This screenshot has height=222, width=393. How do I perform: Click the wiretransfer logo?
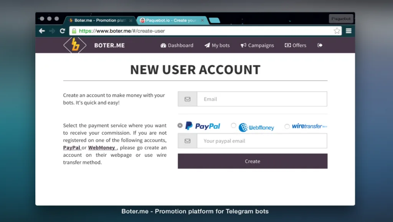point(310,126)
